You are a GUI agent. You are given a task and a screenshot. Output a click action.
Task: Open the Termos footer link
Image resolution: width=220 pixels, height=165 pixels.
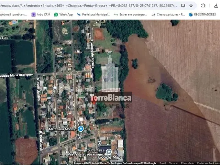[173, 163]
